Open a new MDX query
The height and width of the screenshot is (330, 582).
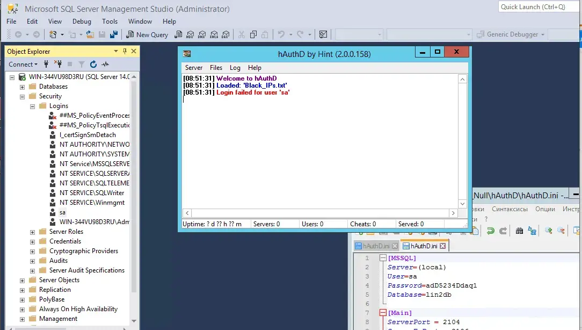coord(190,34)
